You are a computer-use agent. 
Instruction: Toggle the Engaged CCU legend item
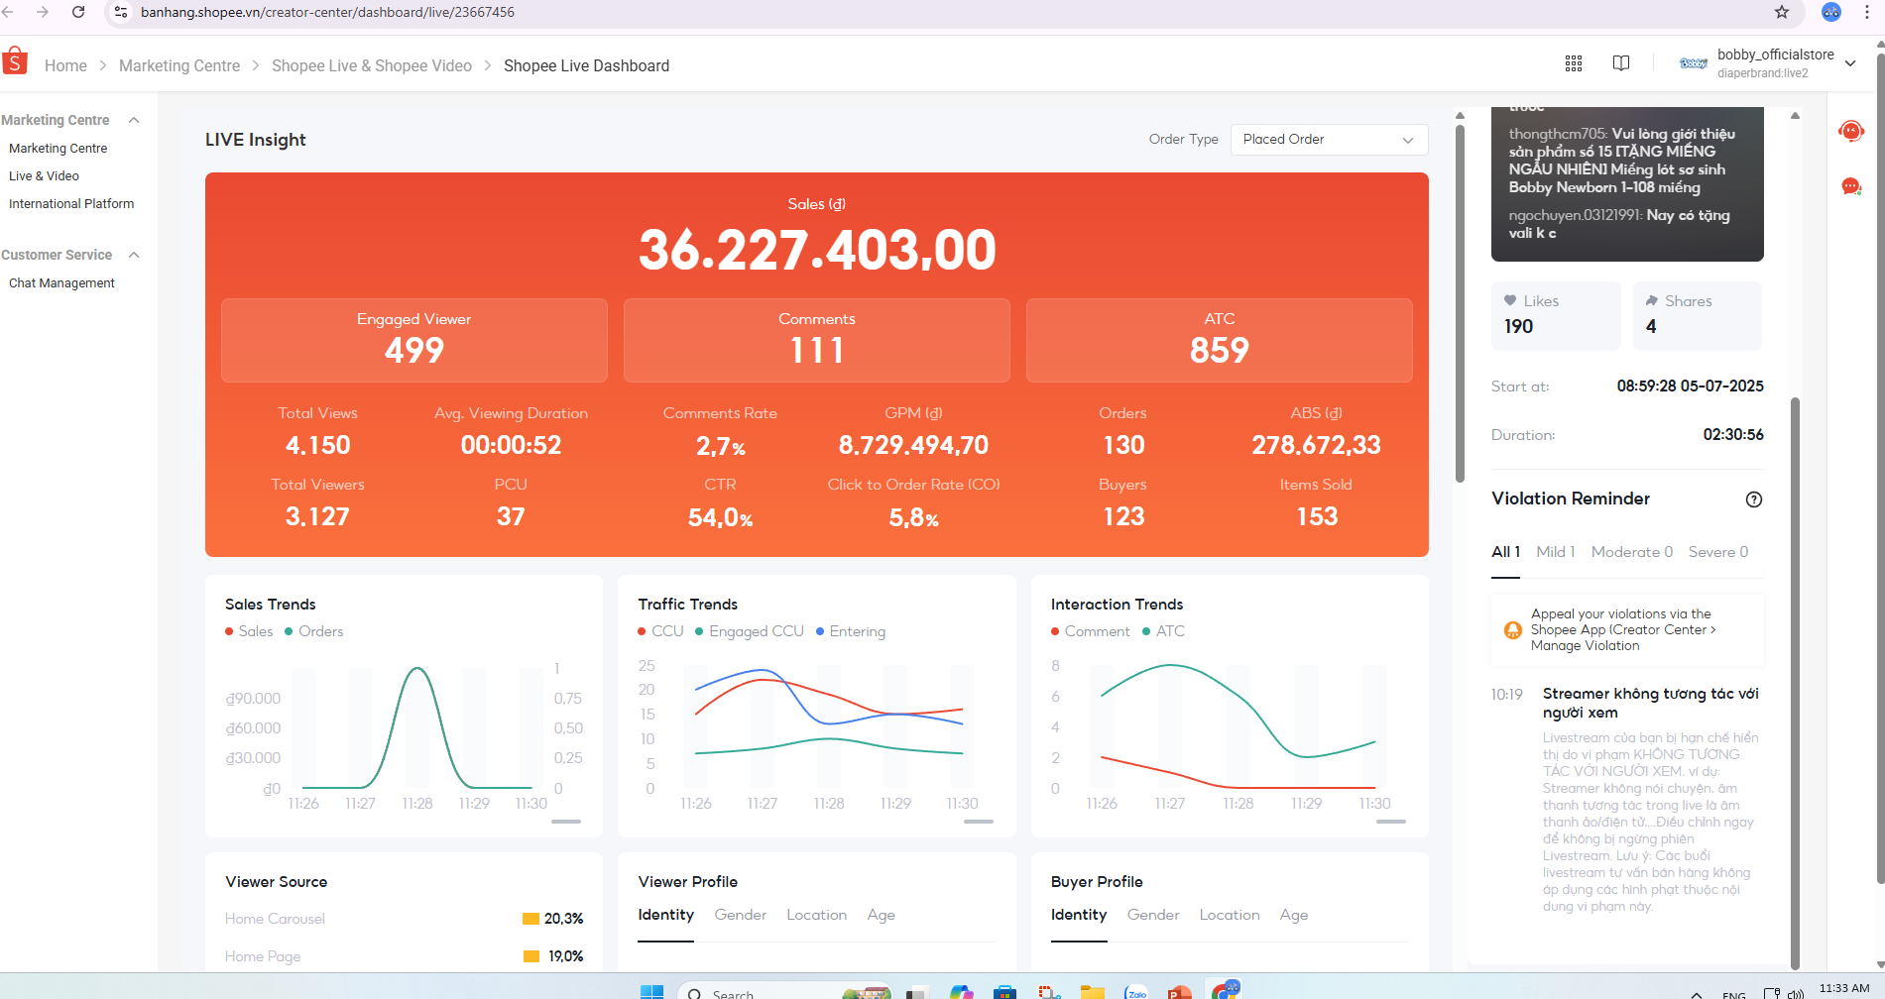[x=750, y=631]
